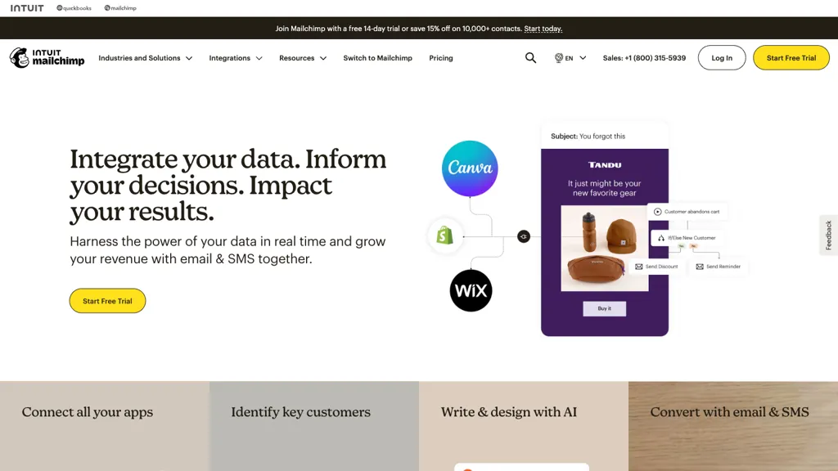Expand the EN language selector
The image size is (838, 471).
click(x=570, y=58)
